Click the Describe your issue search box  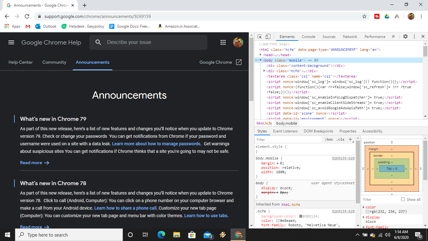tap(148, 42)
